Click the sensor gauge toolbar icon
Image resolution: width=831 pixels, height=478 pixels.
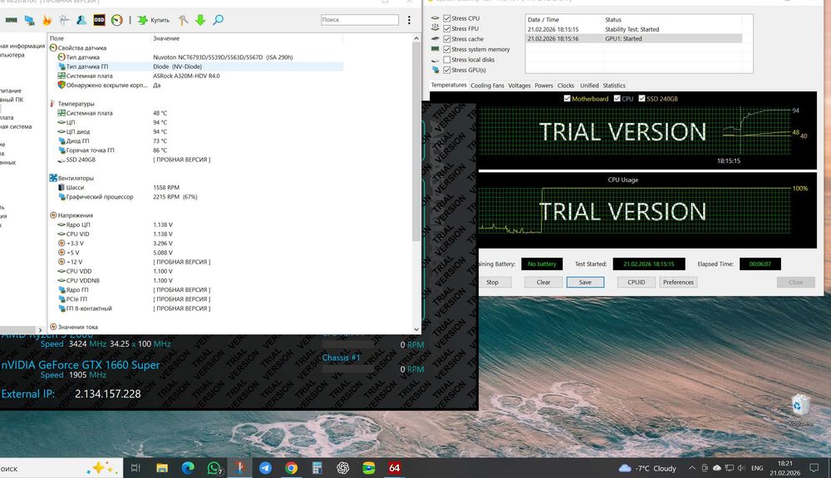117,19
